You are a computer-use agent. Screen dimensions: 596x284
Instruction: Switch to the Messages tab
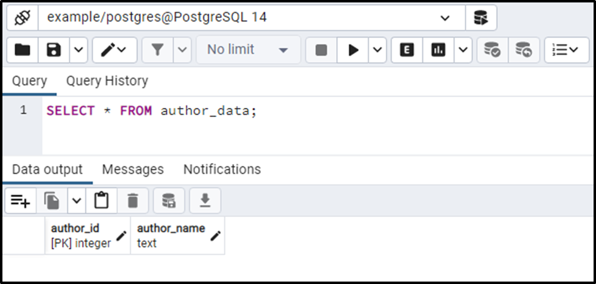pyautogui.click(x=133, y=169)
